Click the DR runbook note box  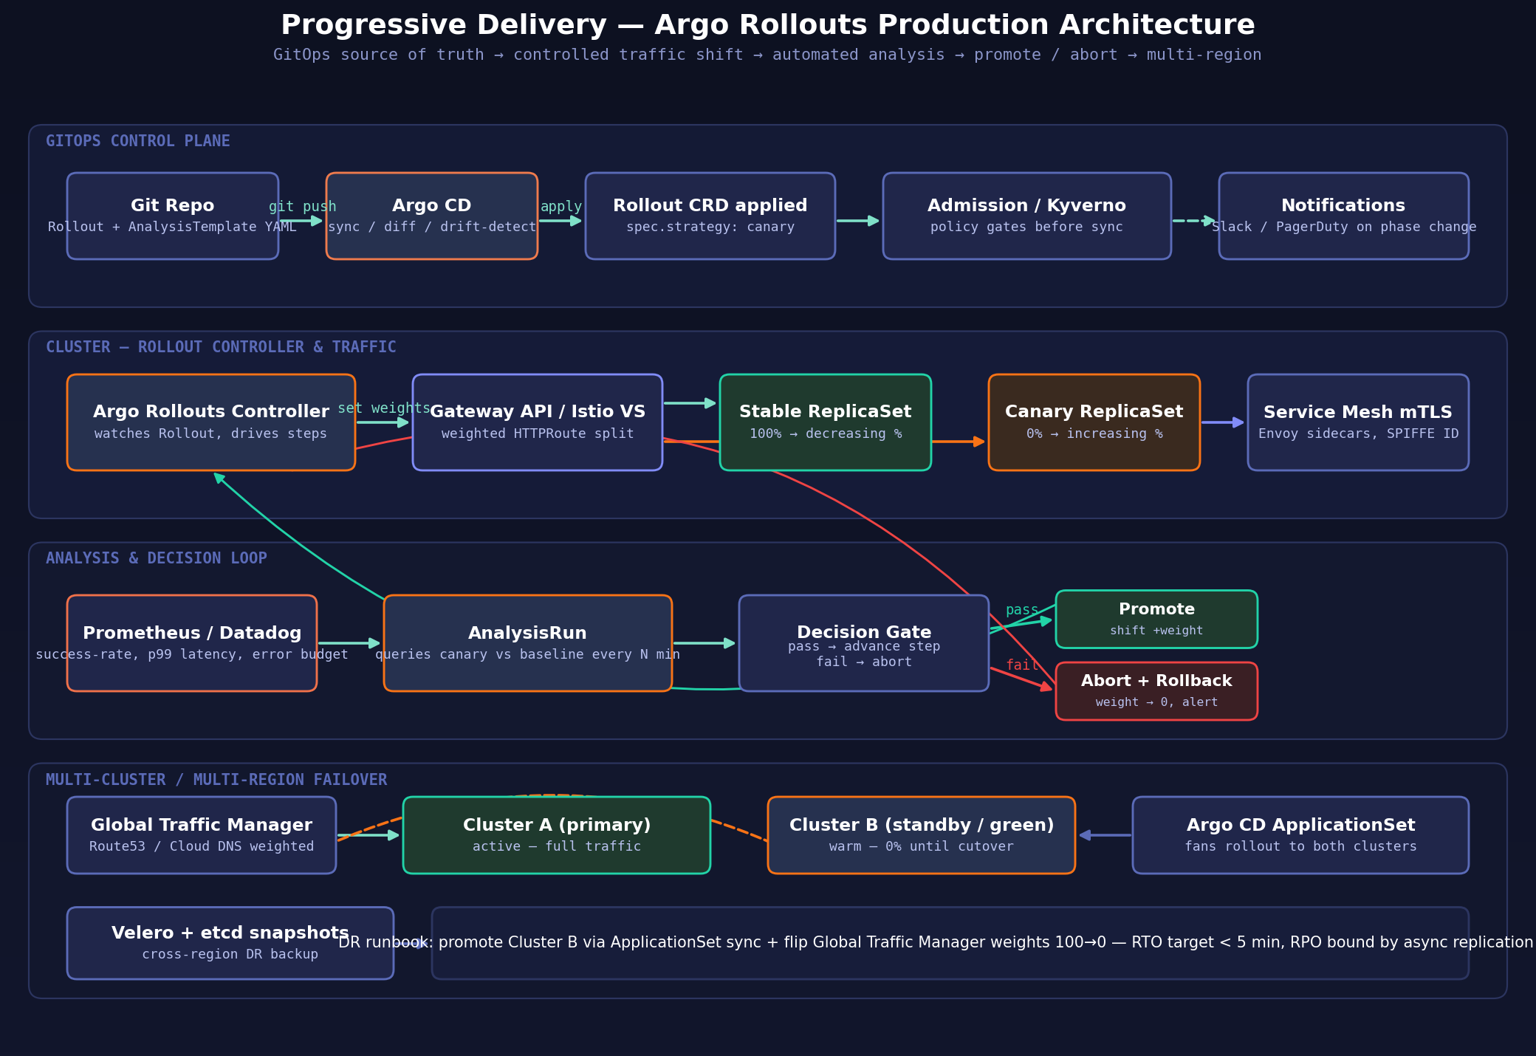click(x=950, y=943)
